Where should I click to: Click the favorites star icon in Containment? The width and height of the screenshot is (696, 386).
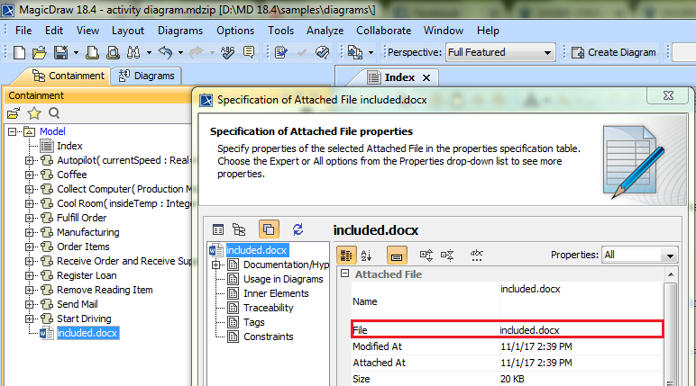(x=33, y=113)
